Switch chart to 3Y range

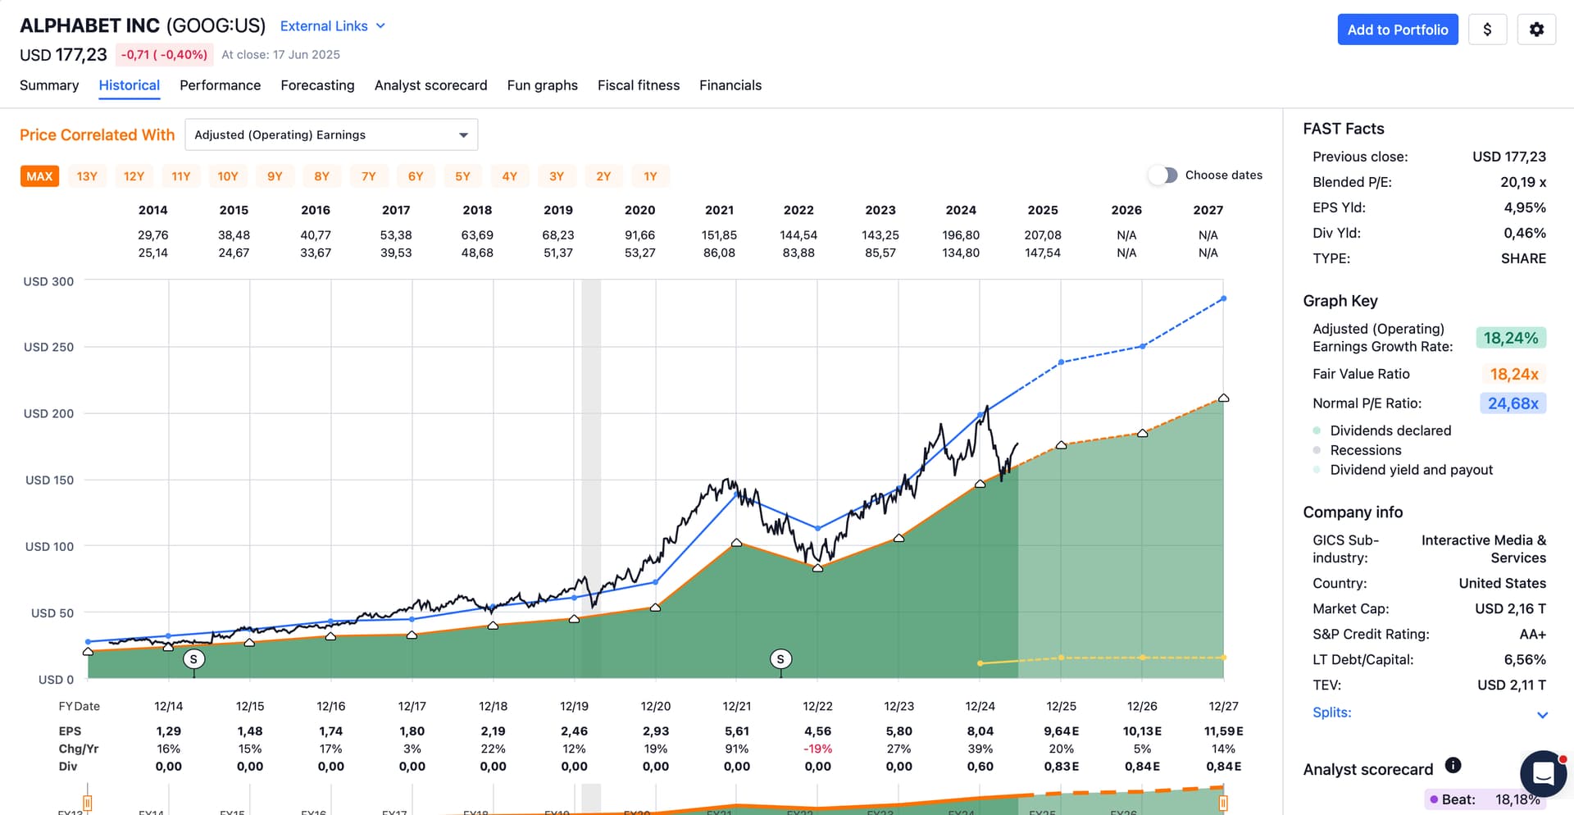coord(557,176)
